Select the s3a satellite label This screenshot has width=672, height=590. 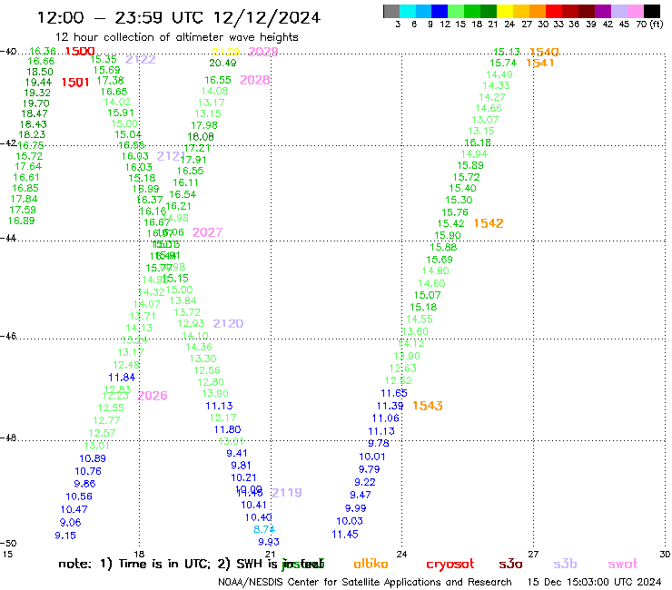pyautogui.click(x=510, y=564)
